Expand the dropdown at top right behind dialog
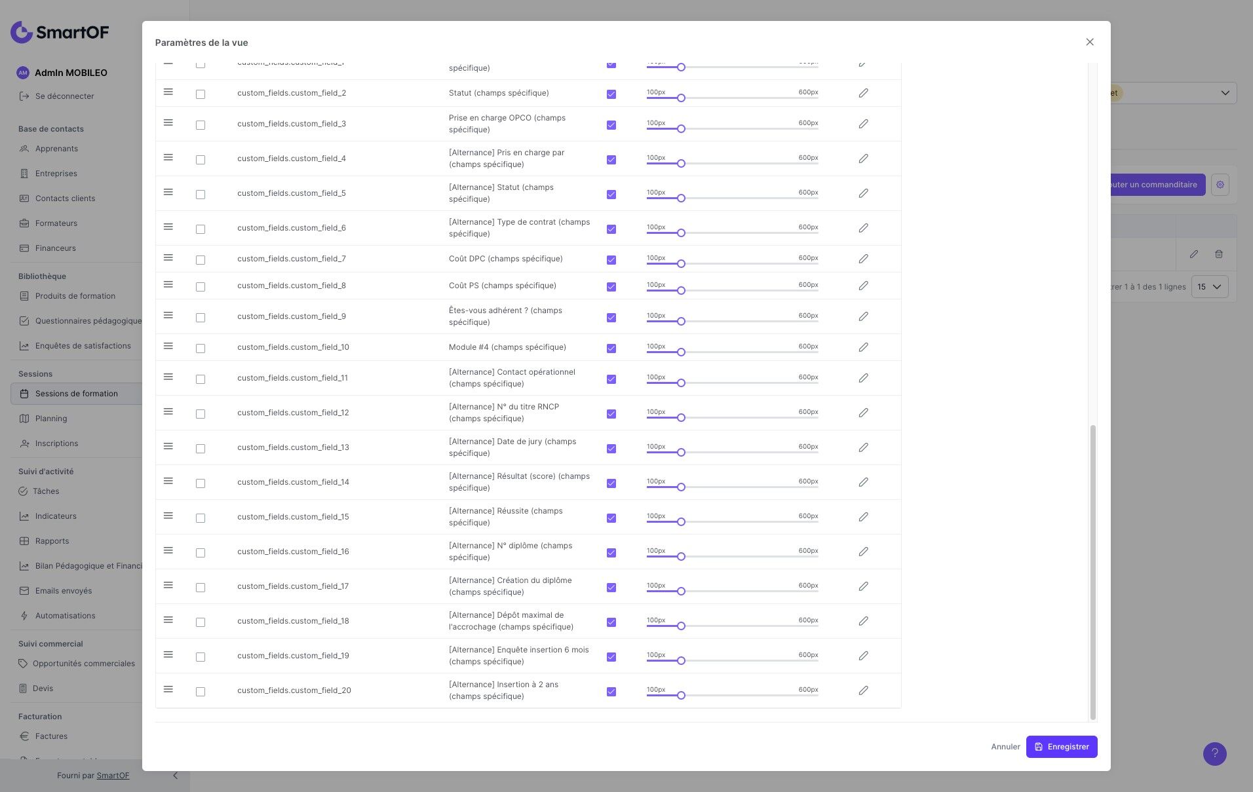1253x792 pixels. coord(1224,93)
